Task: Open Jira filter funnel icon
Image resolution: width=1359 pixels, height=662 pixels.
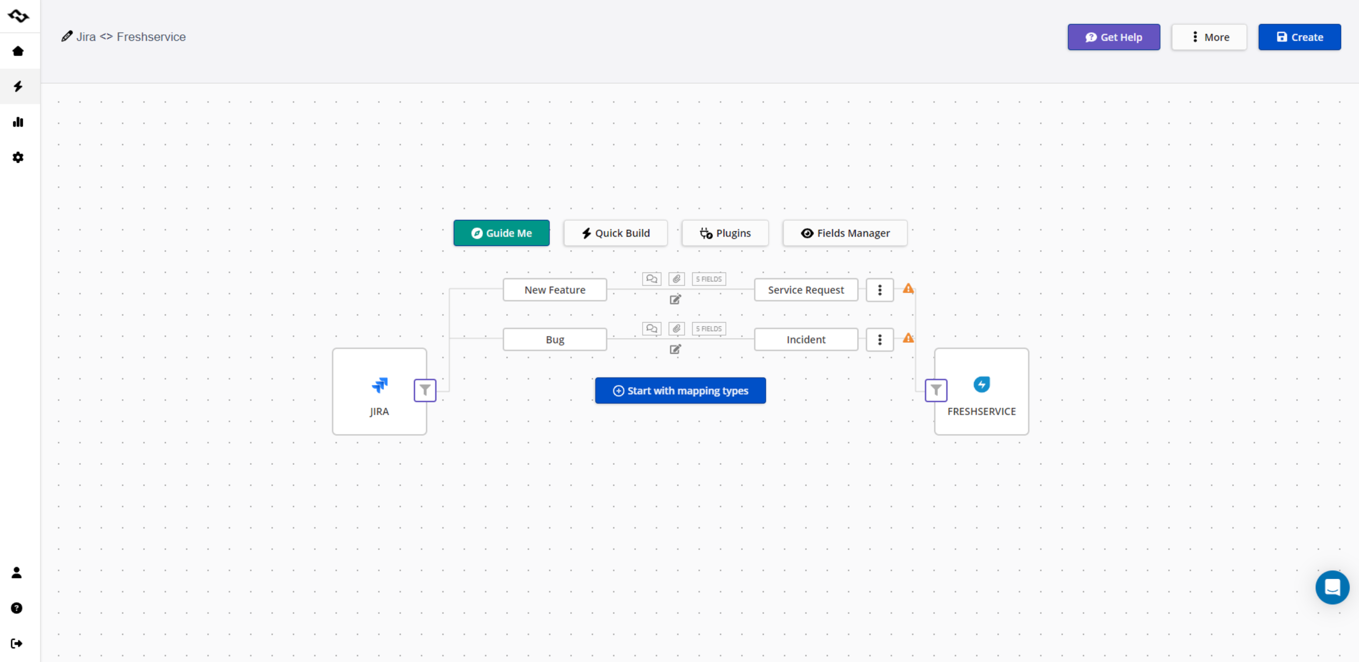Action: click(x=425, y=390)
